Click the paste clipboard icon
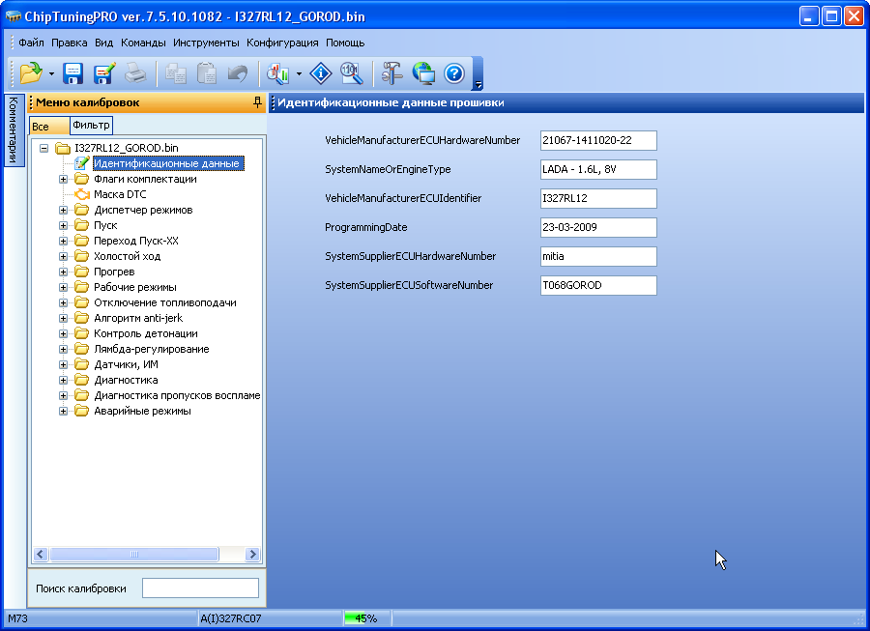Image resolution: width=870 pixels, height=631 pixels. (x=207, y=73)
